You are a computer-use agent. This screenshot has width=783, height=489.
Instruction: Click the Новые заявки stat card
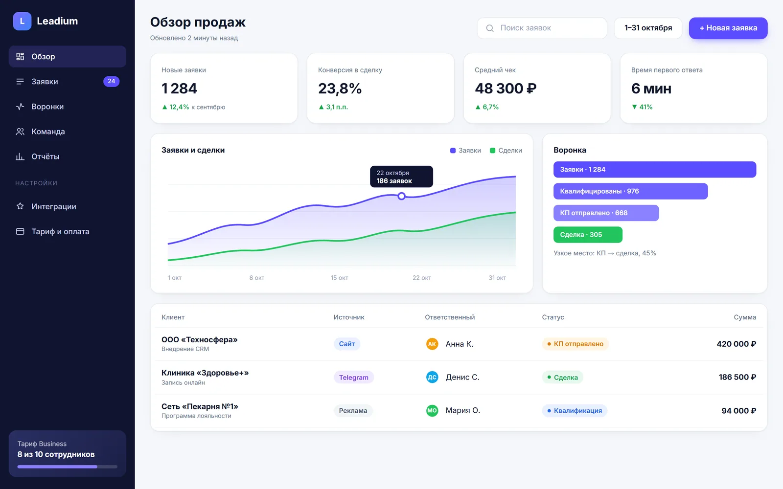(x=224, y=88)
